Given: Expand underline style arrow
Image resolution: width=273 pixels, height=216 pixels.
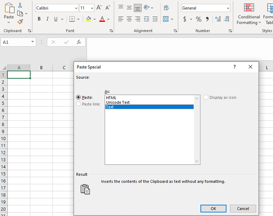Looking at the screenshot, I should coord(62,19).
